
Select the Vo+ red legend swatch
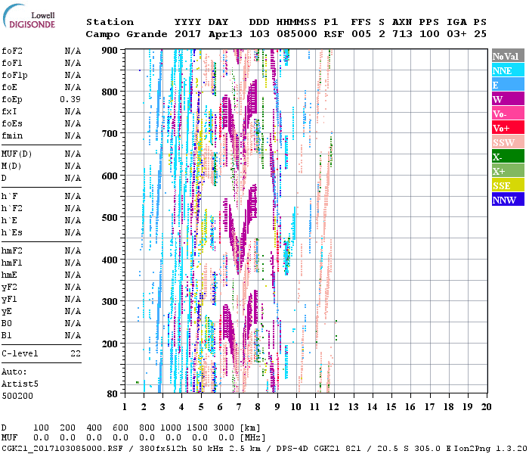click(508, 128)
